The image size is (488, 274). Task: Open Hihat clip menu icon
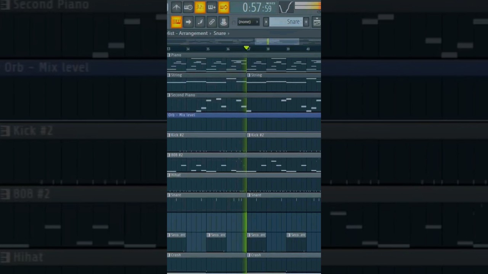pos(169,175)
